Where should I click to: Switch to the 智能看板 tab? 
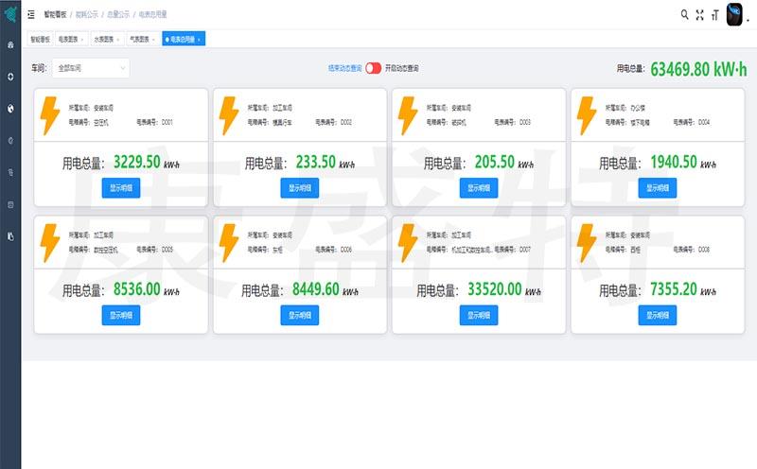[x=40, y=39]
